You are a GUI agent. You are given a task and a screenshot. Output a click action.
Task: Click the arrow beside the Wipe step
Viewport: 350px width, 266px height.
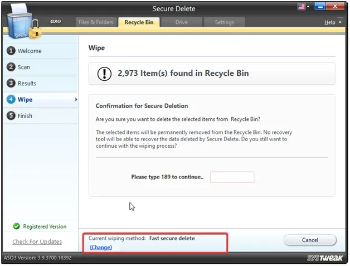point(76,100)
